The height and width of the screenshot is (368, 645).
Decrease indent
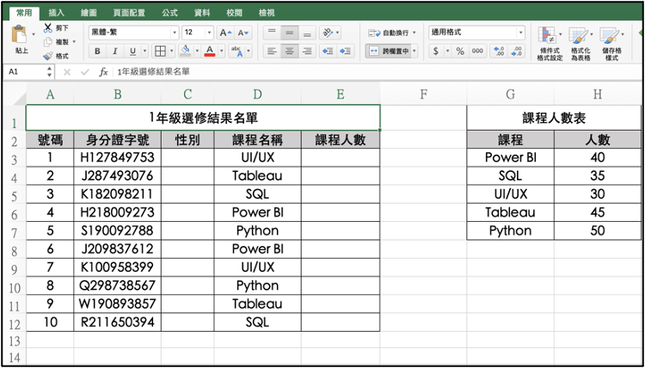(328, 52)
